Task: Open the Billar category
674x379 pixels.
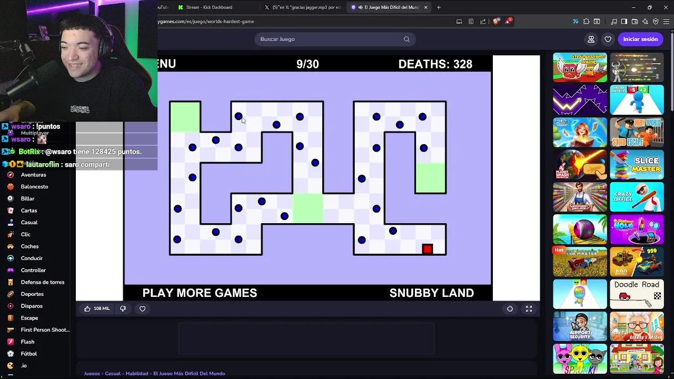Action: [27, 198]
